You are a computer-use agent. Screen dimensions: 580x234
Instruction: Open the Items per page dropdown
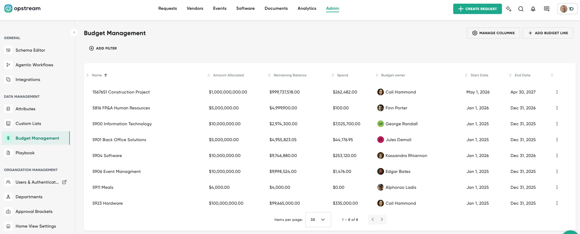pyautogui.click(x=318, y=220)
